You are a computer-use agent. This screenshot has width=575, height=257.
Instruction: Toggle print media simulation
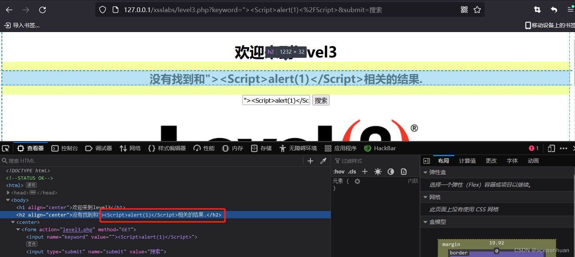(404, 172)
